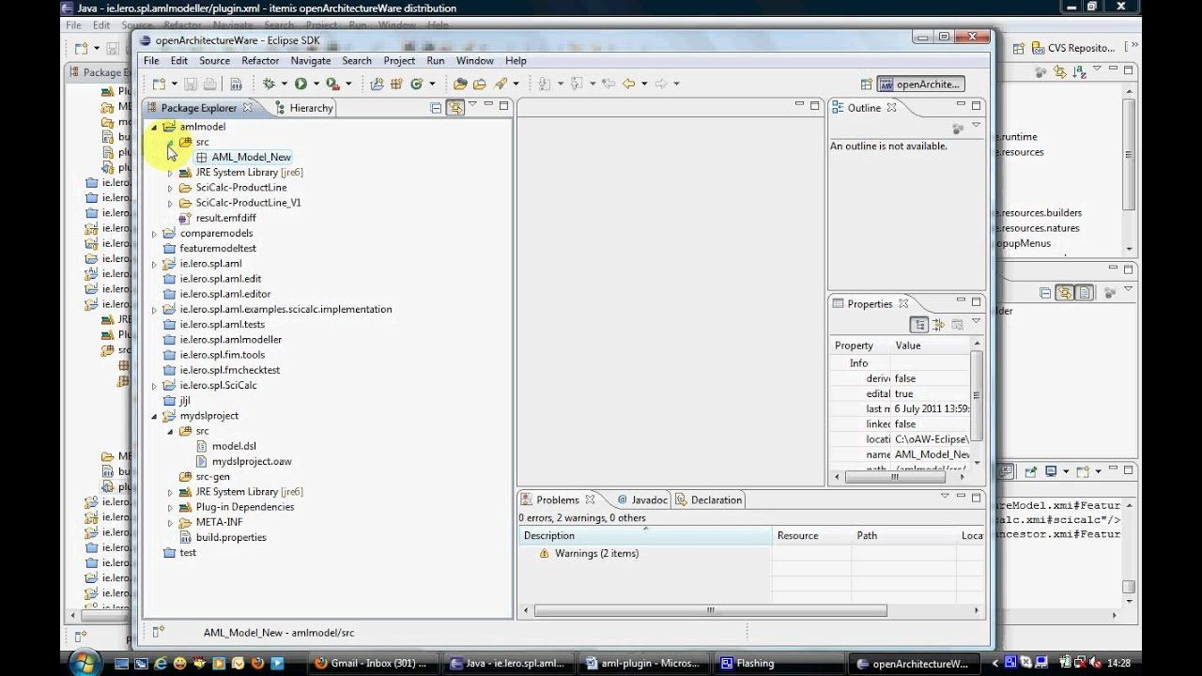This screenshot has width=1202, height=676.
Task: Click the Print toolbar icon
Action: point(209,84)
